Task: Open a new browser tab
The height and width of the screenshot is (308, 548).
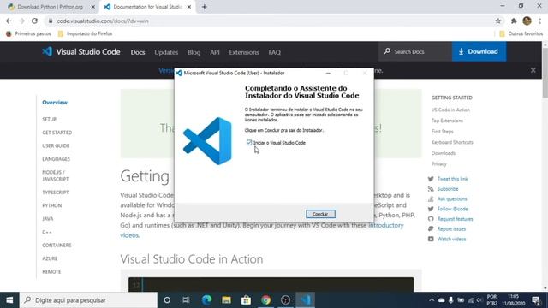Action: pyautogui.click(x=205, y=7)
